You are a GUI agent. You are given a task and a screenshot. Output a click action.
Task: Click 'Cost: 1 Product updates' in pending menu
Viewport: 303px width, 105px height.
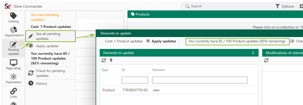[x=51, y=27]
